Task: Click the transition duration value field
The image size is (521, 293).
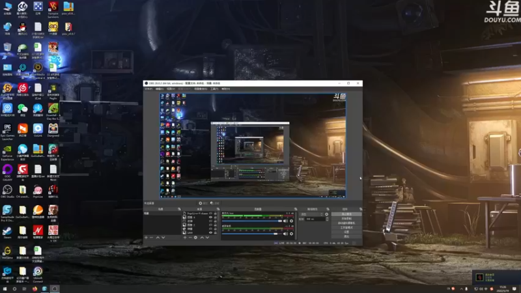Action: tap(315, 219)
